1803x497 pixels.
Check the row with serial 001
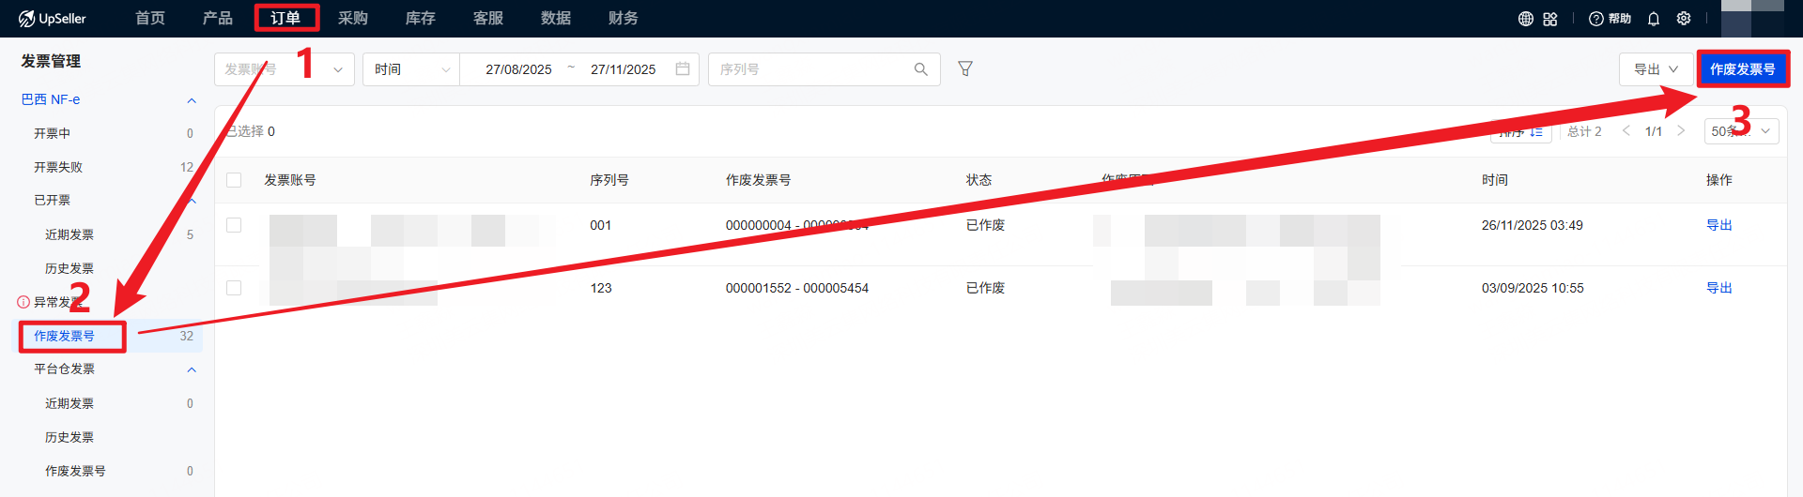234,225
